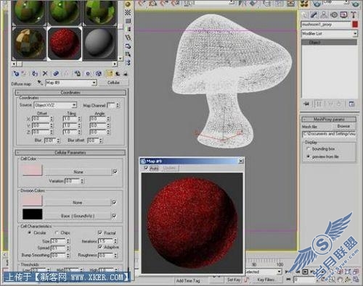This screenshot has height=286, width=363.
Task: Open the Utilities hammer tab
Action: coord(354,15)
